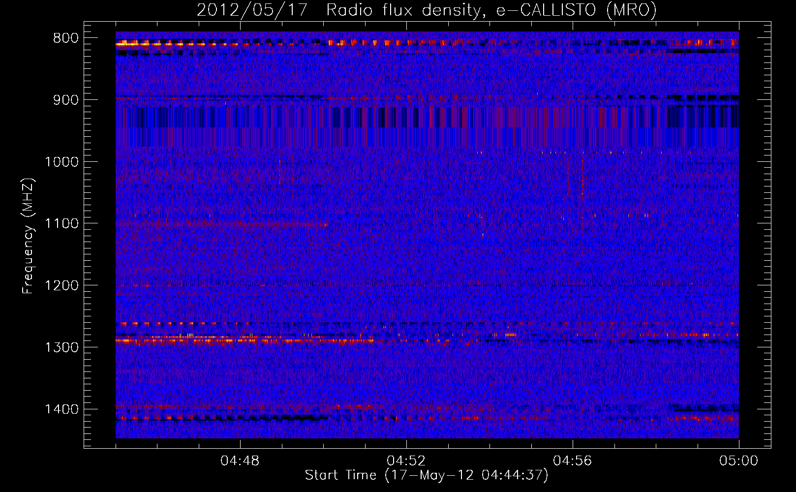796x492 pixels.
Task: Click the '05:00' time tick label
Action: (738, 461)
